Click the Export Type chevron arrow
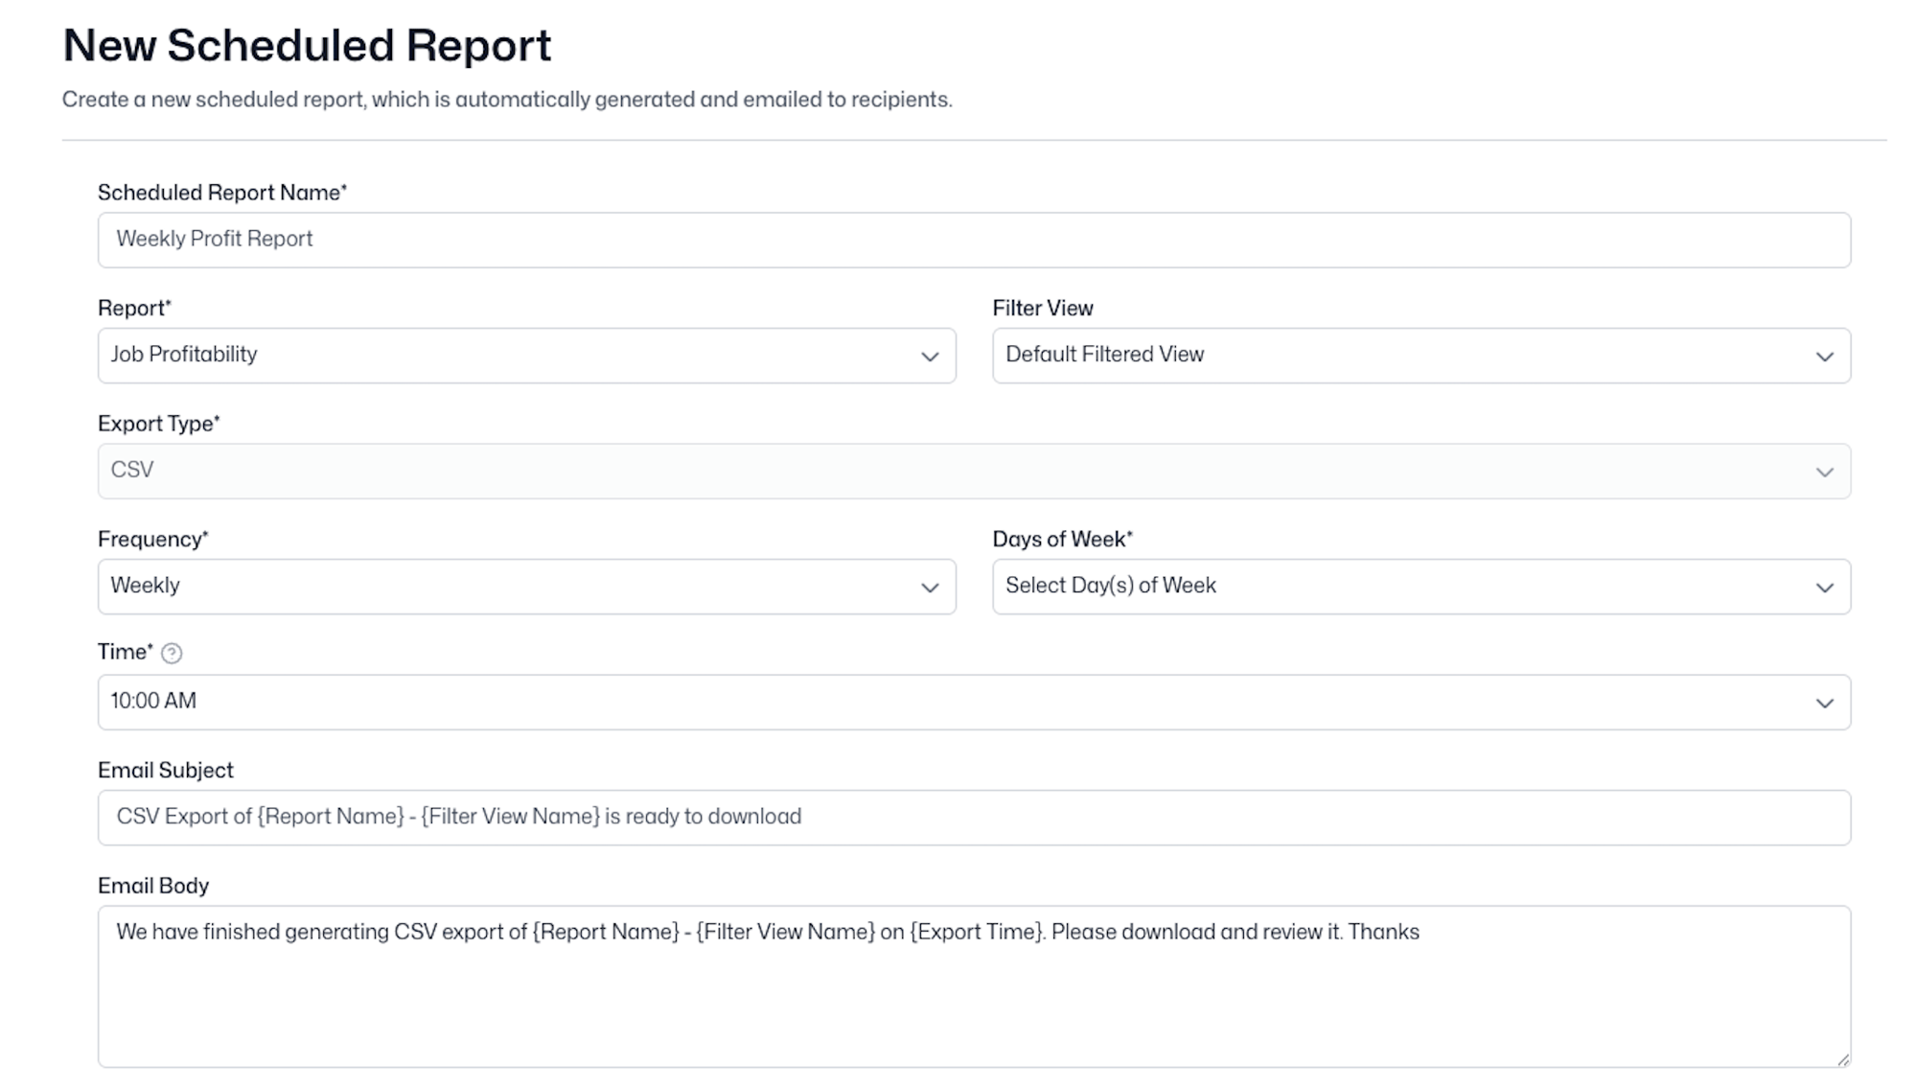The height and width of the screenshot is (1088, 1917). [x=1824, y=472]
